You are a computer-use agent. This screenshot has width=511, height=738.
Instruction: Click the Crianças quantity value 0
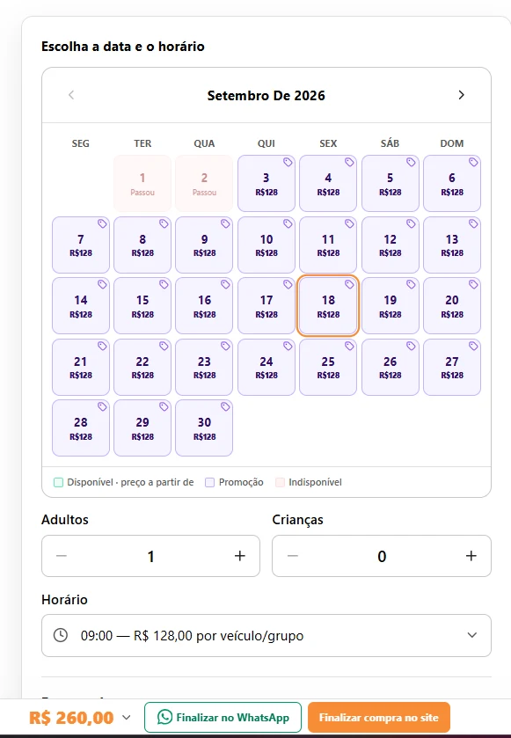[382, 556]
